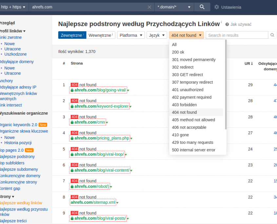Switch to Zewnętrzne links tab
Screen dimensions: 277x224
72,35
